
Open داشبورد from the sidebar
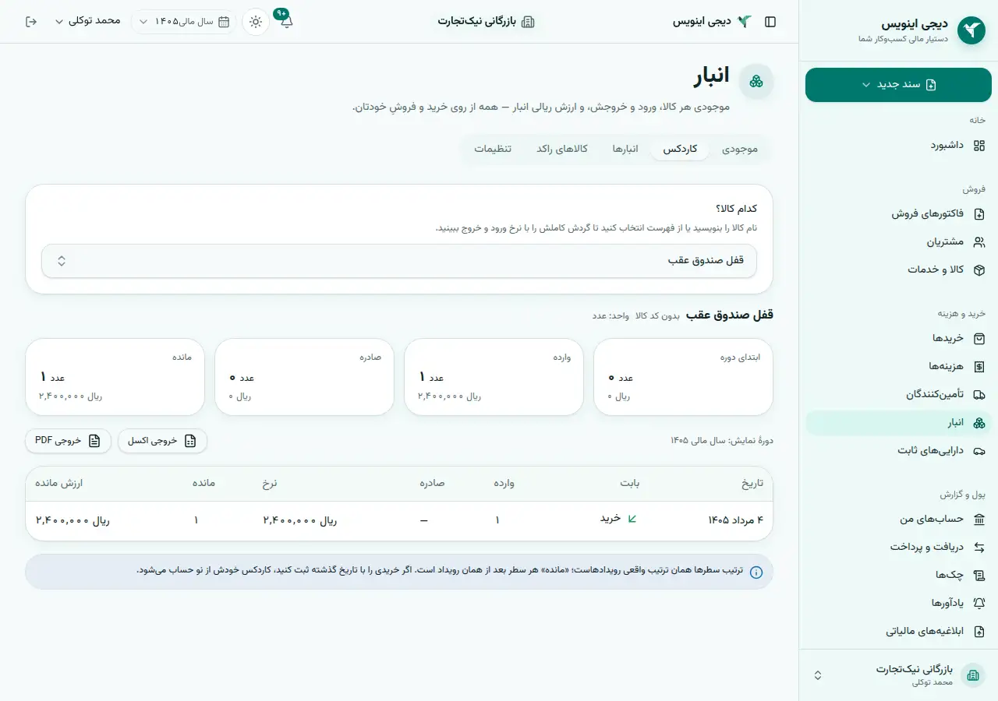(x=898, y=146)
